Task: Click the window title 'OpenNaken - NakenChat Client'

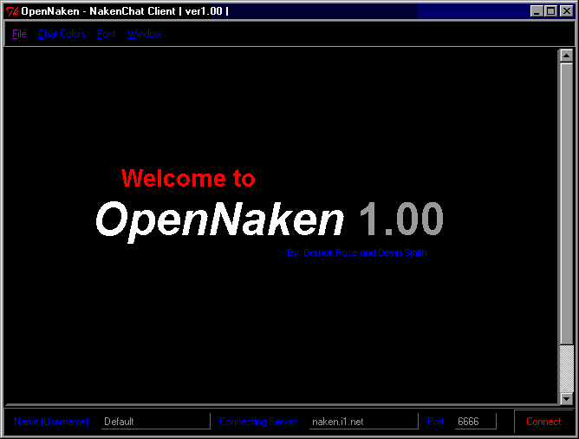Action: click(98, 11)
